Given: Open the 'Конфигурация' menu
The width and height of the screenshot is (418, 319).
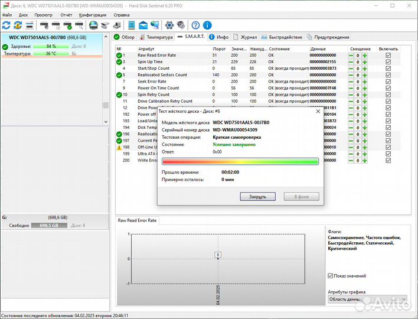Looking at the screenshot, I should point(93,15).
